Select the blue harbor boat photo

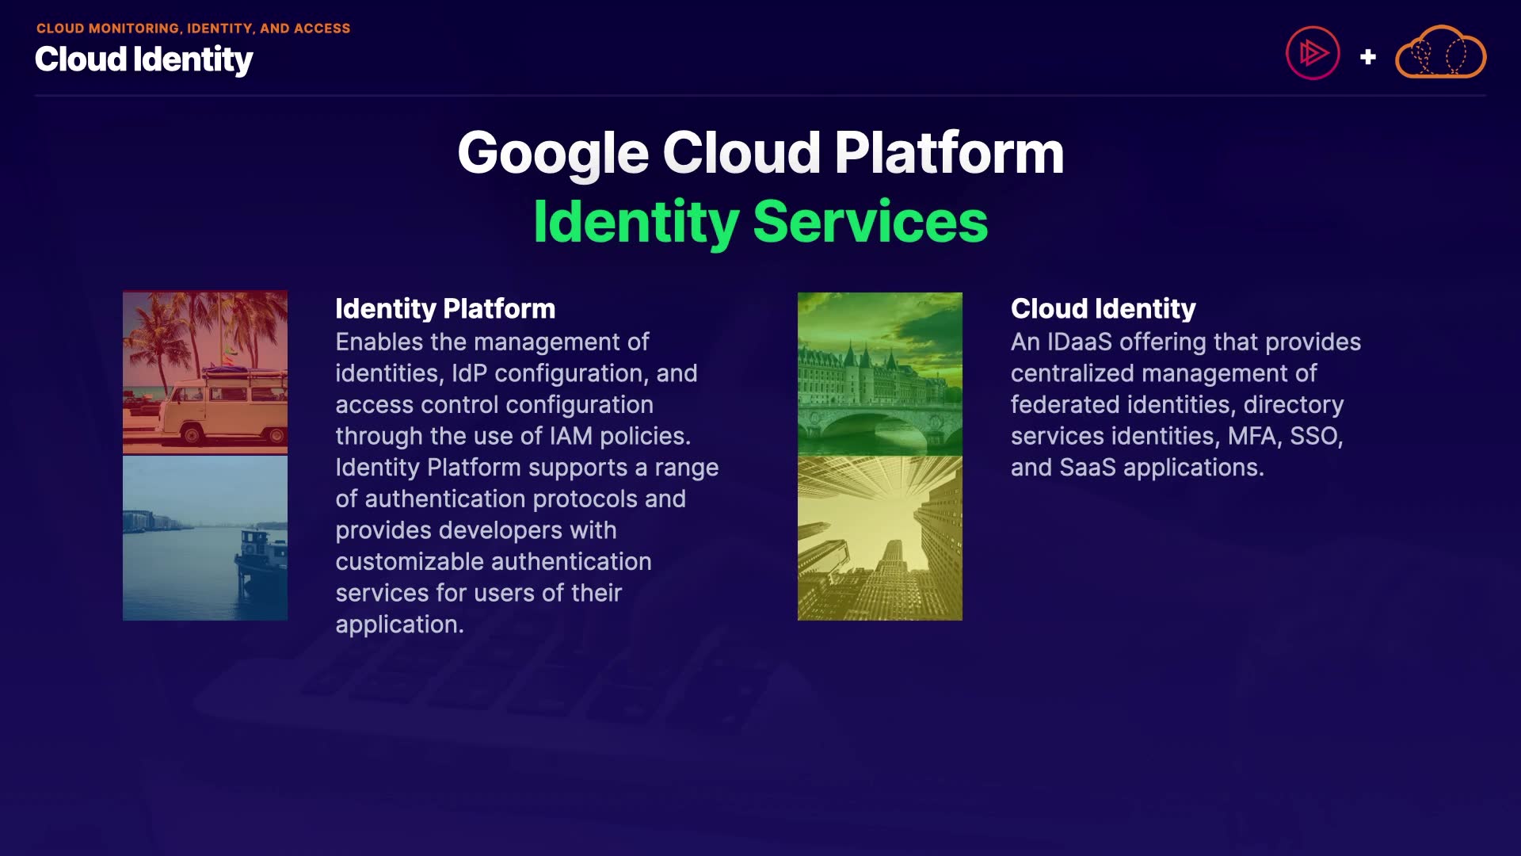pyautogui.click(x=205, y=538)
